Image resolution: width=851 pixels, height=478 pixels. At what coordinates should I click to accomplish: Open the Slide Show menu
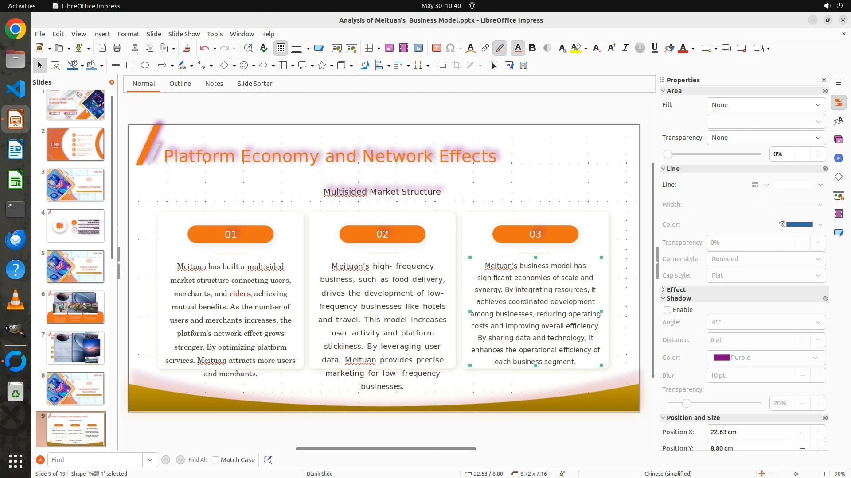tap(184, 34)
